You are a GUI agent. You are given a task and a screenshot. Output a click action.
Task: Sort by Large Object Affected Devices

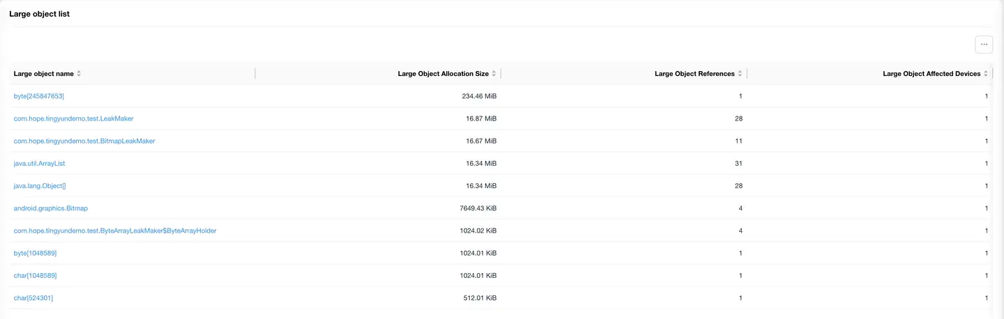click(986, 74)
